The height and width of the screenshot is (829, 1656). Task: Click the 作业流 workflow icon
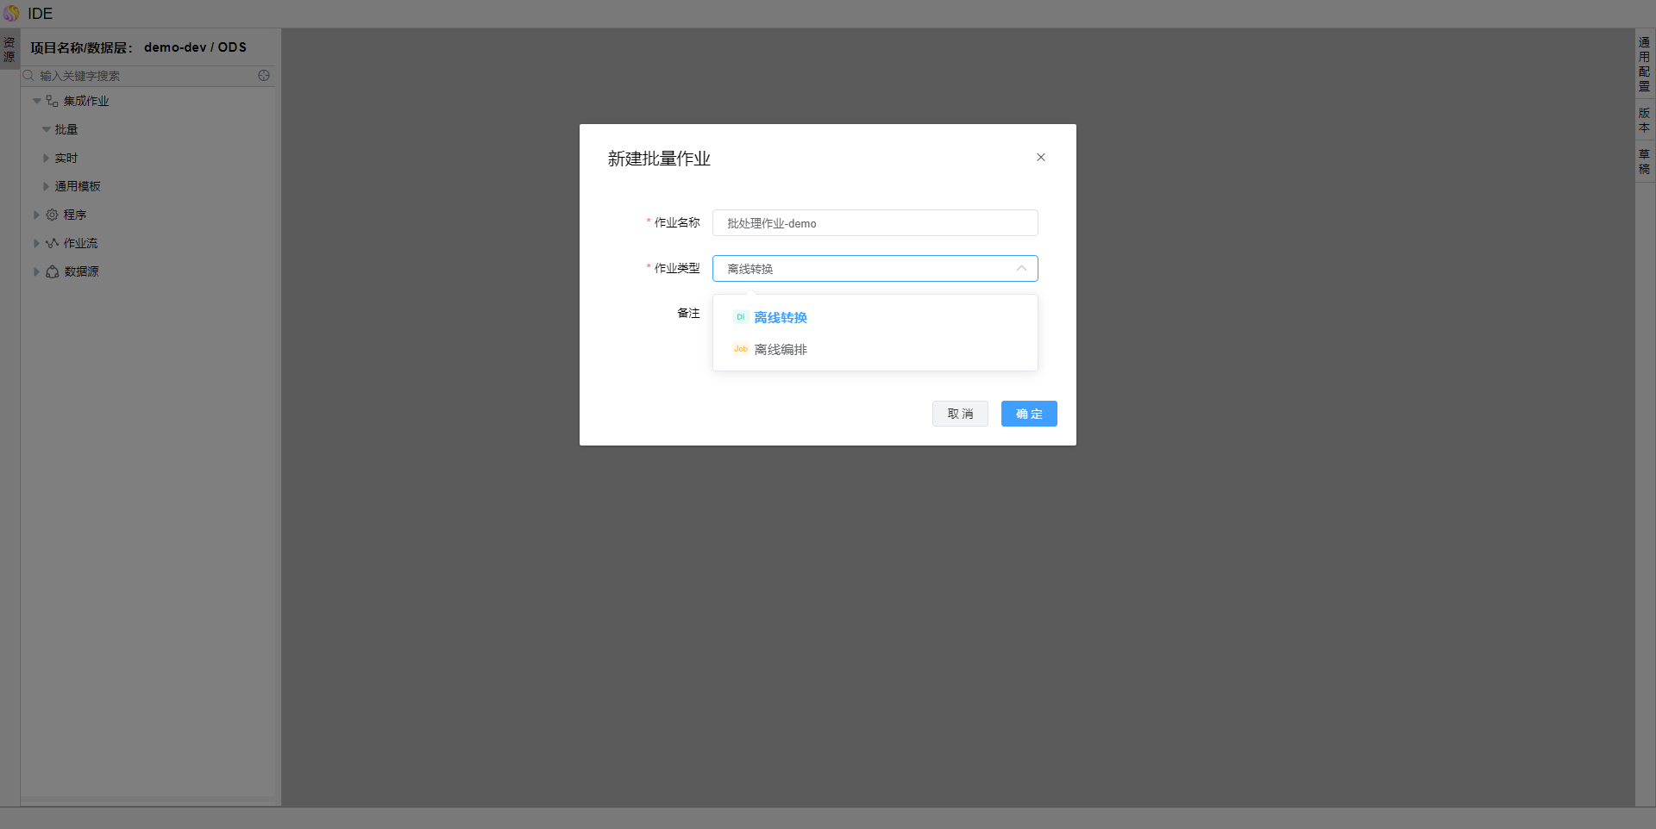[52, 243]
